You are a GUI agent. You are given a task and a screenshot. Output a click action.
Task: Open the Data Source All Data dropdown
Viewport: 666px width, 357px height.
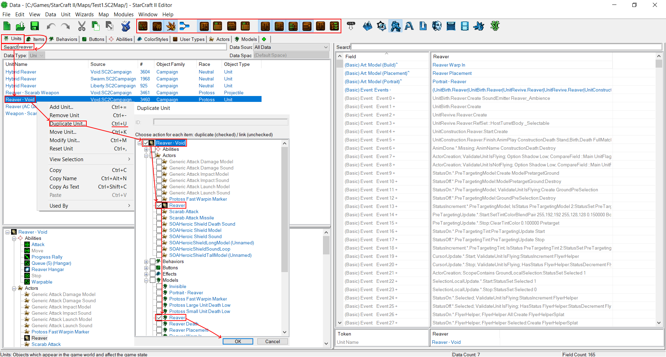[x=291, y=47]
